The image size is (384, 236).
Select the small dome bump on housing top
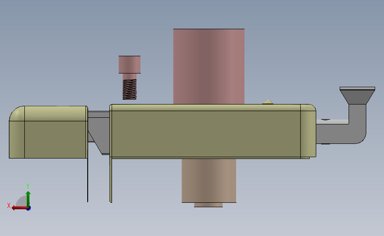pos(268,102)
